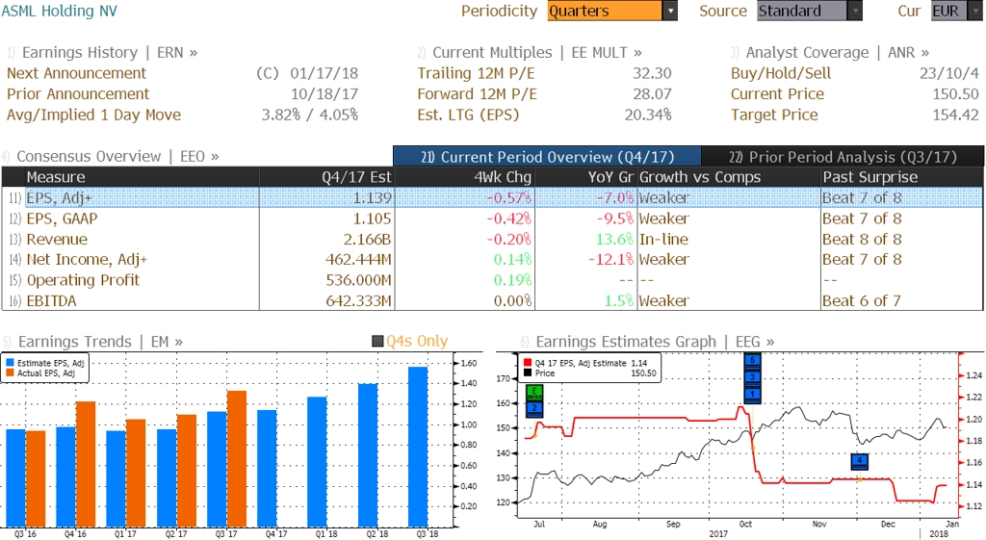The width and height of the screenshot is (986, 540).
Task: Click Buy/Hold/Sell value 23/10/4
Action: tap(949, 73)
